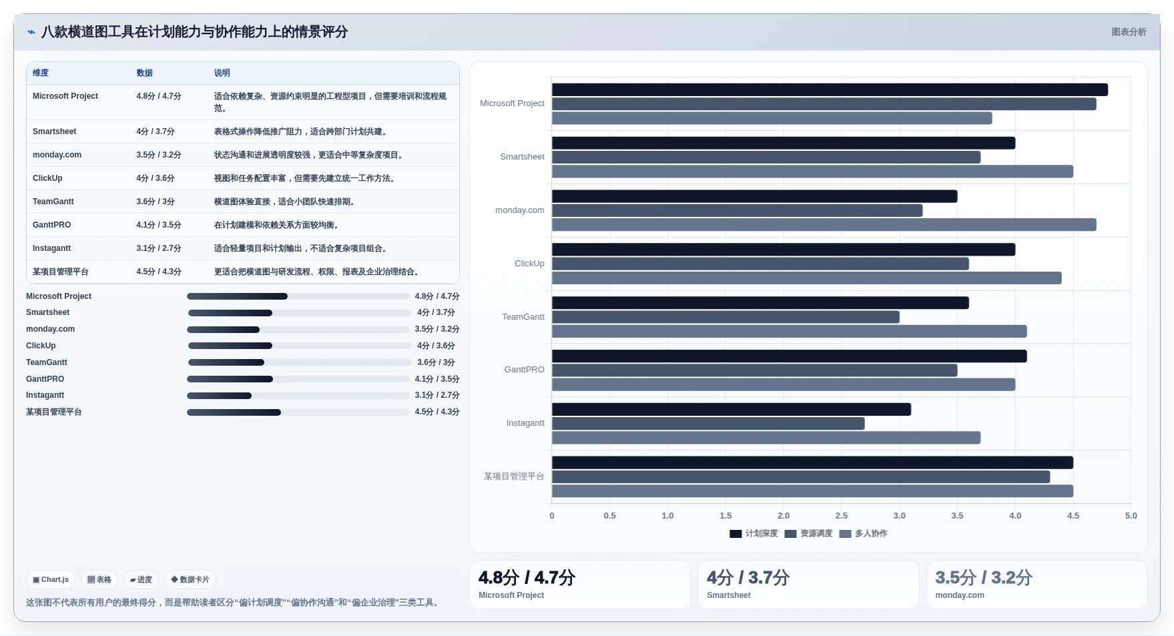Click 某项目管理平台 progress bar
This screenshot has width=1174, height=636.
click(x=298, y=412)
